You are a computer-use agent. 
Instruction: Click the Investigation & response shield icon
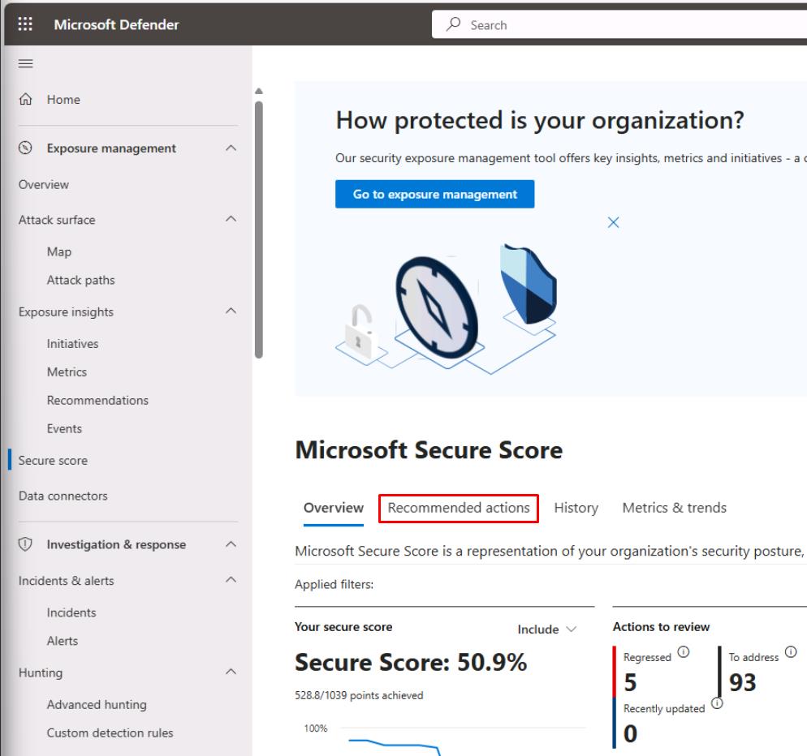pos(25,545)
